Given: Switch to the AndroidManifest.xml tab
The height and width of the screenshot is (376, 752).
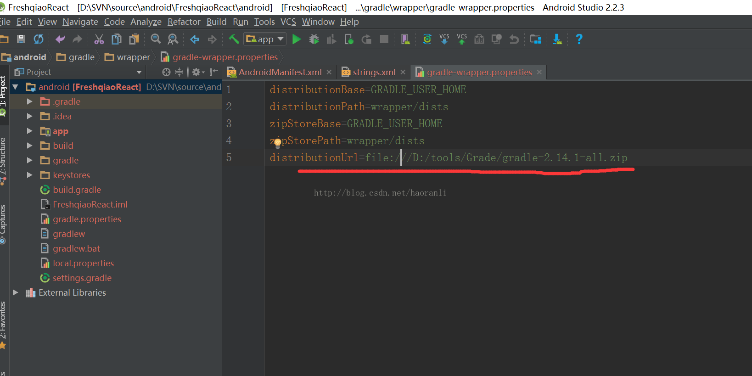Looking at the screenshot, I should click(280, 72).
